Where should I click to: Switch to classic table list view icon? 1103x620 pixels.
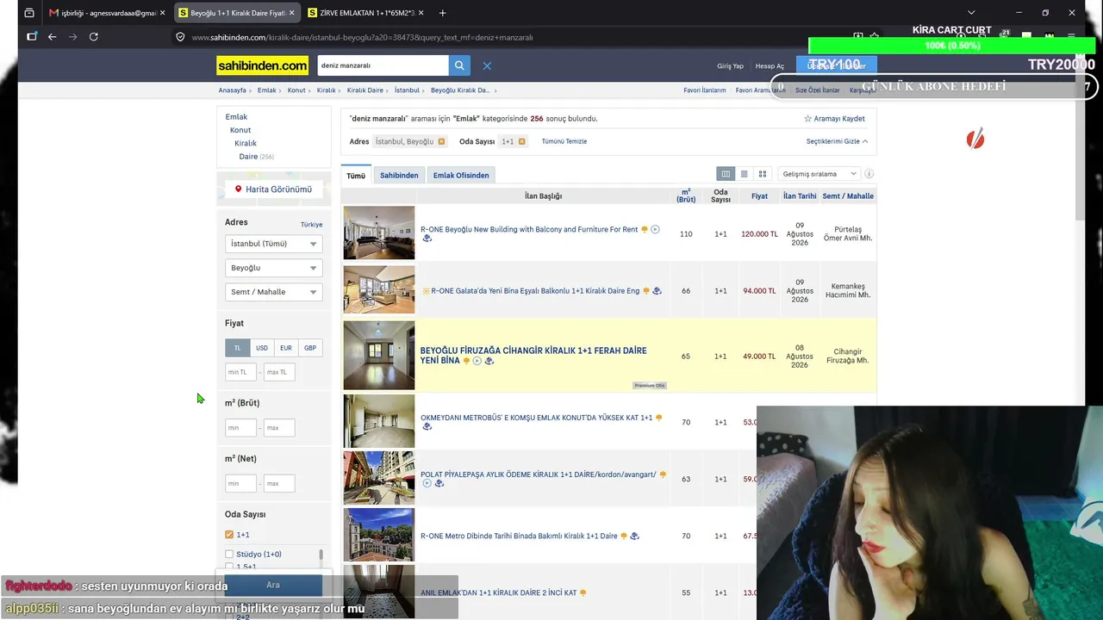tap(726, 174)
